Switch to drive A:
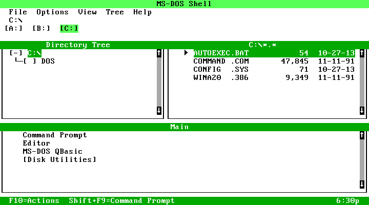369x205 pixels. [14, 28]
